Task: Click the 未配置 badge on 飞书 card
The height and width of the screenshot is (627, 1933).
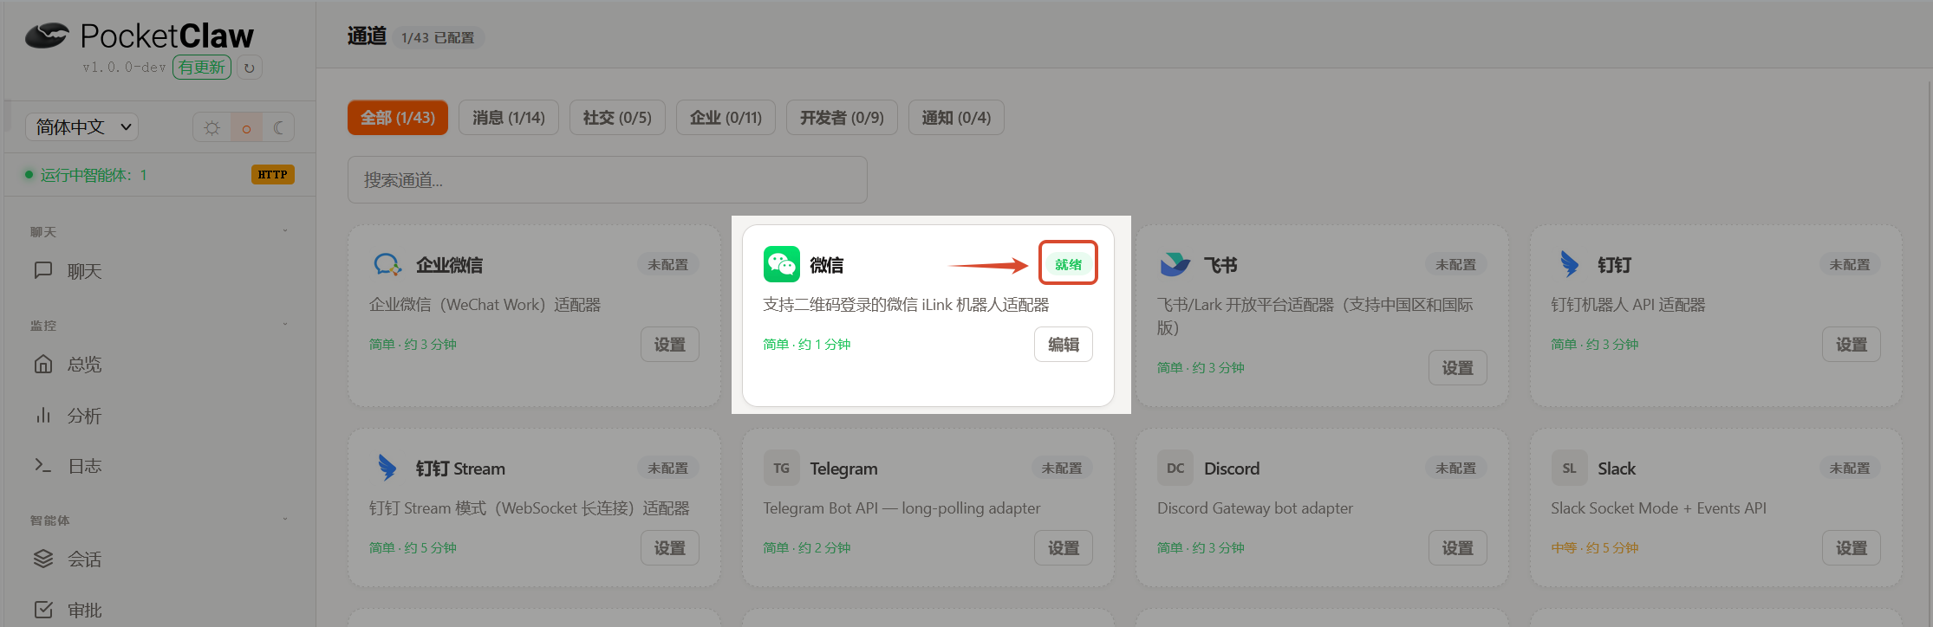Action: [x=1456, y=264]
